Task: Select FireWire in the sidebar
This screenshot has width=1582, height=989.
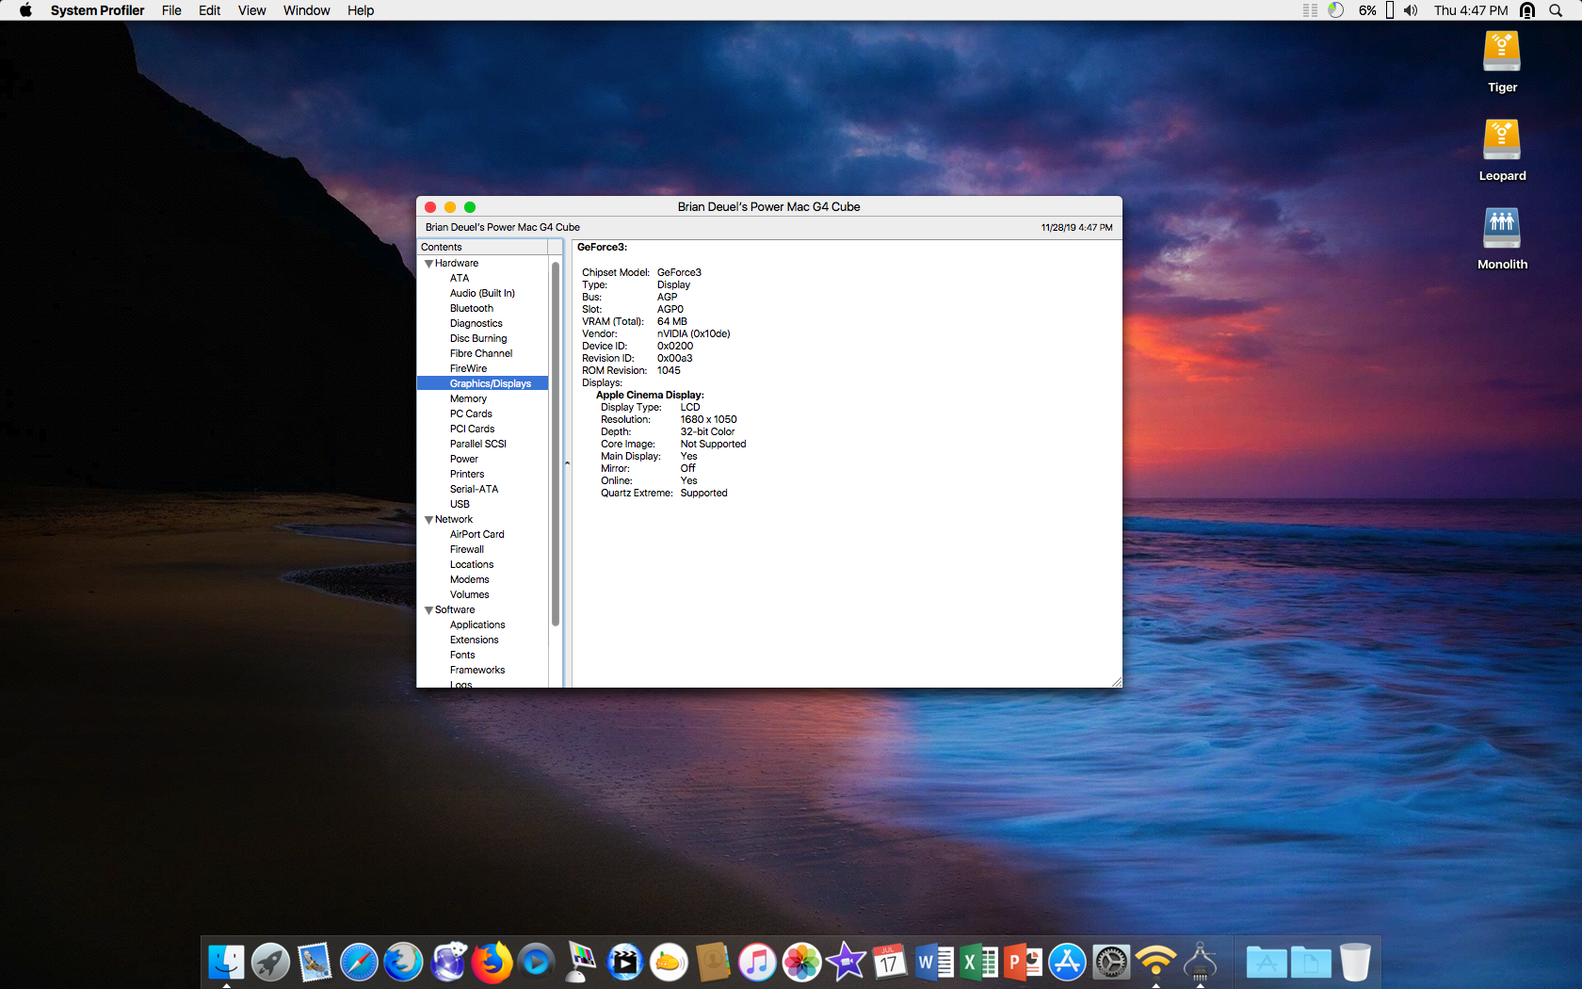Action: tap(468, 368)
